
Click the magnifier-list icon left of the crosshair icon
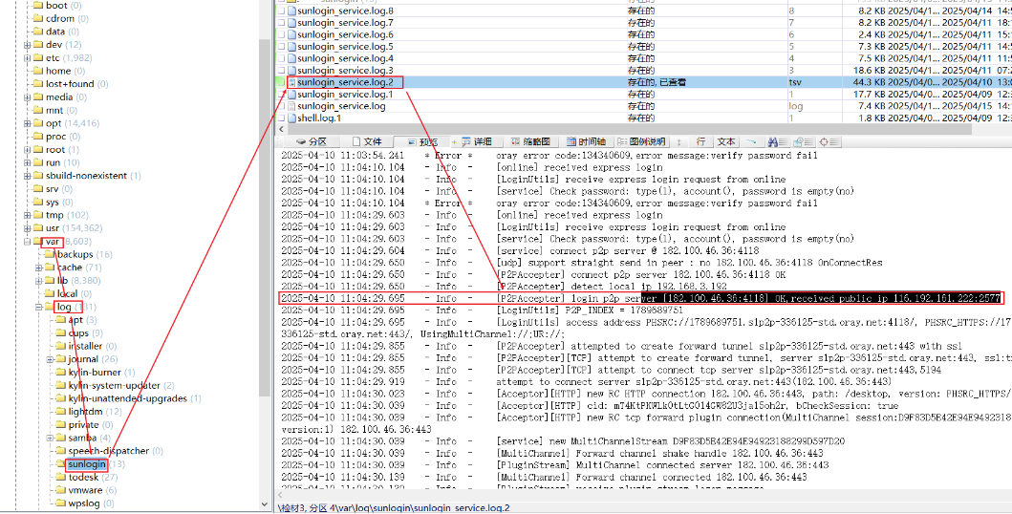coord(803,142)
